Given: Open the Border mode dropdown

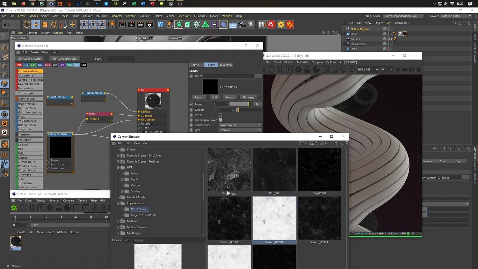Looking at the screenshot, I should click(x=241, y=125).
